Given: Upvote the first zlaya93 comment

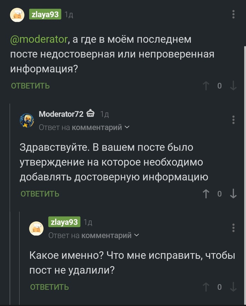Looking at the screenshot, I should tap(206, 86).
